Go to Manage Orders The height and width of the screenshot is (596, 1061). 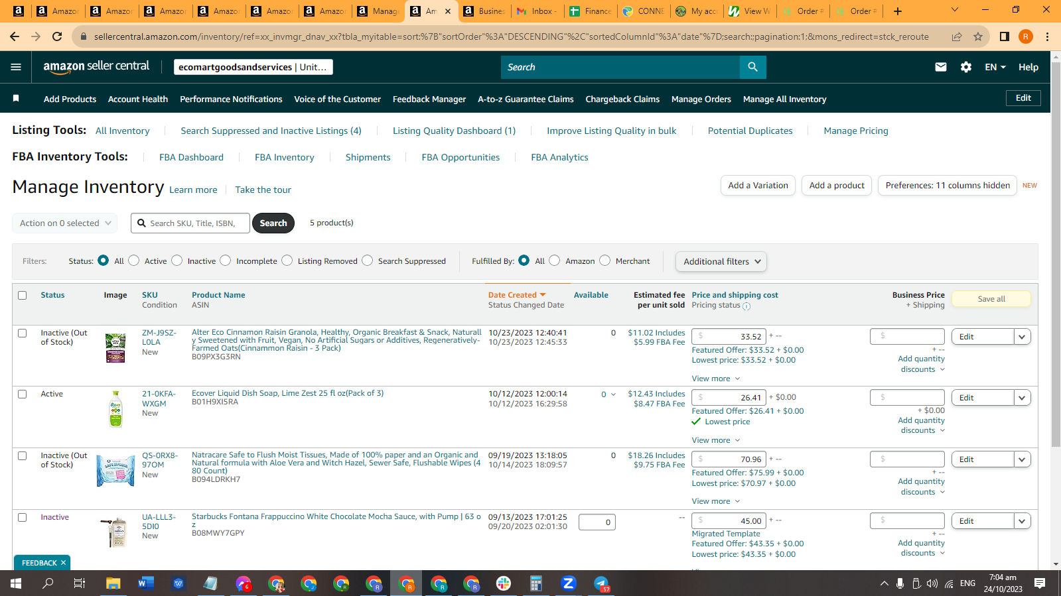(x=701, y=99)
